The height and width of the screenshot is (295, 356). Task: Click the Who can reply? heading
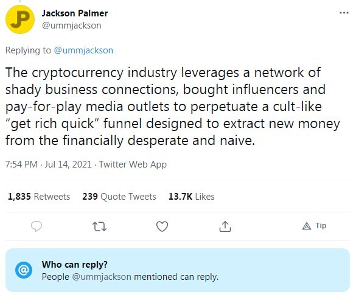75,265
